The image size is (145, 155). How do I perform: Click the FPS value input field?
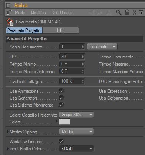pyautogui.click(x=72, y=57)
